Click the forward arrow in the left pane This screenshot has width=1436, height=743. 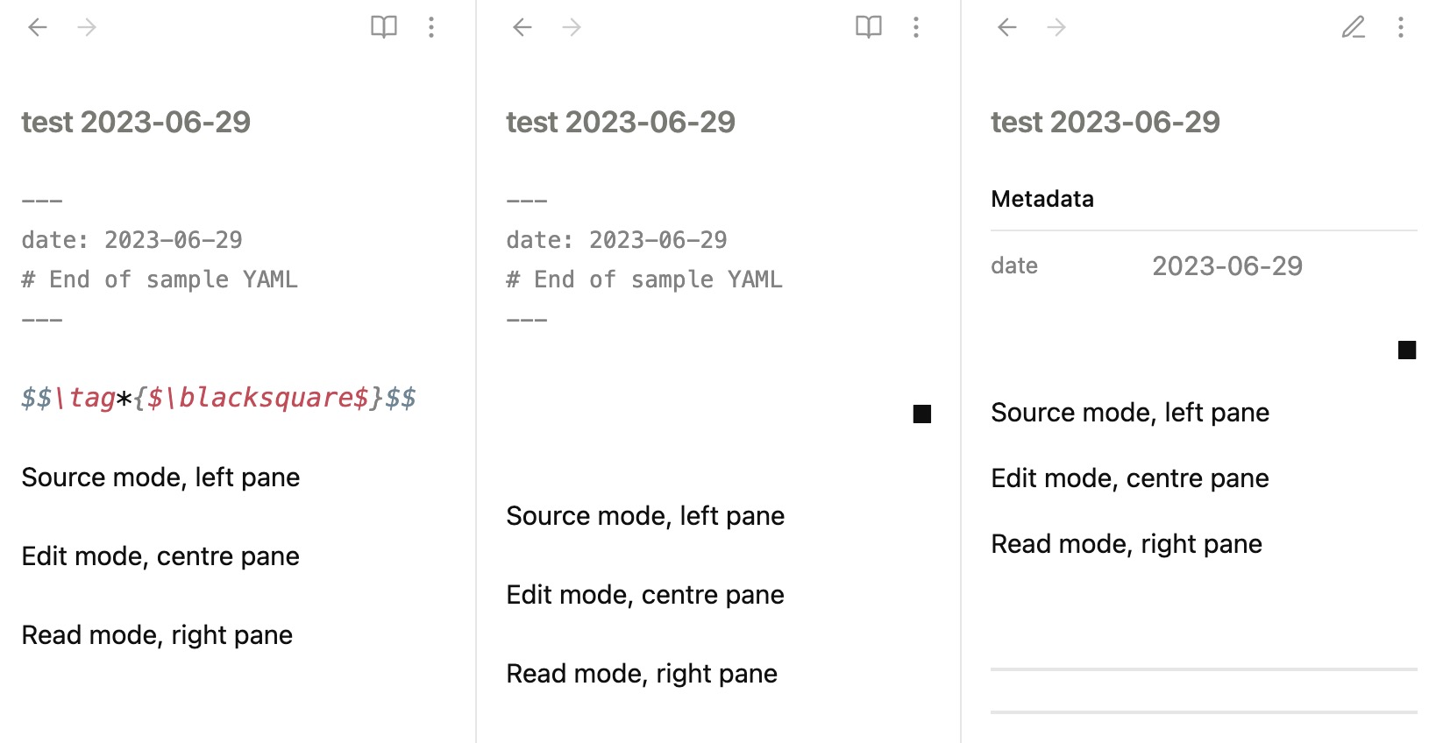pos(87,27)
